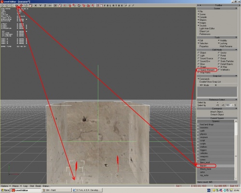Expand the monsters spawn category
The image size is (241, 193).
(204, 127)
